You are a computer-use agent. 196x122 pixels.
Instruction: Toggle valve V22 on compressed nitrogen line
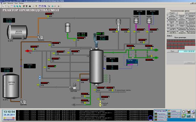click(x=99, y=99)
